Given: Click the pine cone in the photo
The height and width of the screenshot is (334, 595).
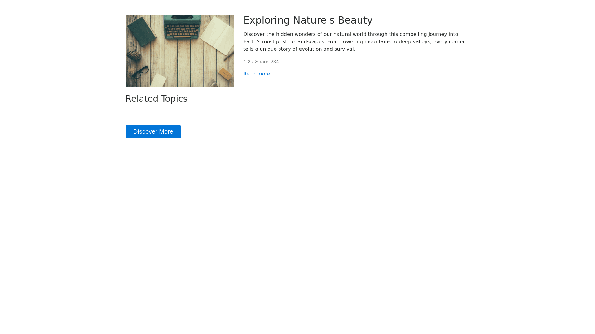Looking at the screenshot, I should point(134,56).
